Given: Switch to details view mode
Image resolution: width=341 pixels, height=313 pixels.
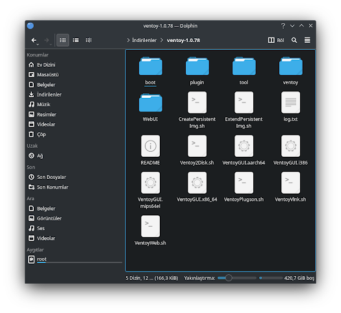Looking at the screenshot, I should [x=88, y=40].
